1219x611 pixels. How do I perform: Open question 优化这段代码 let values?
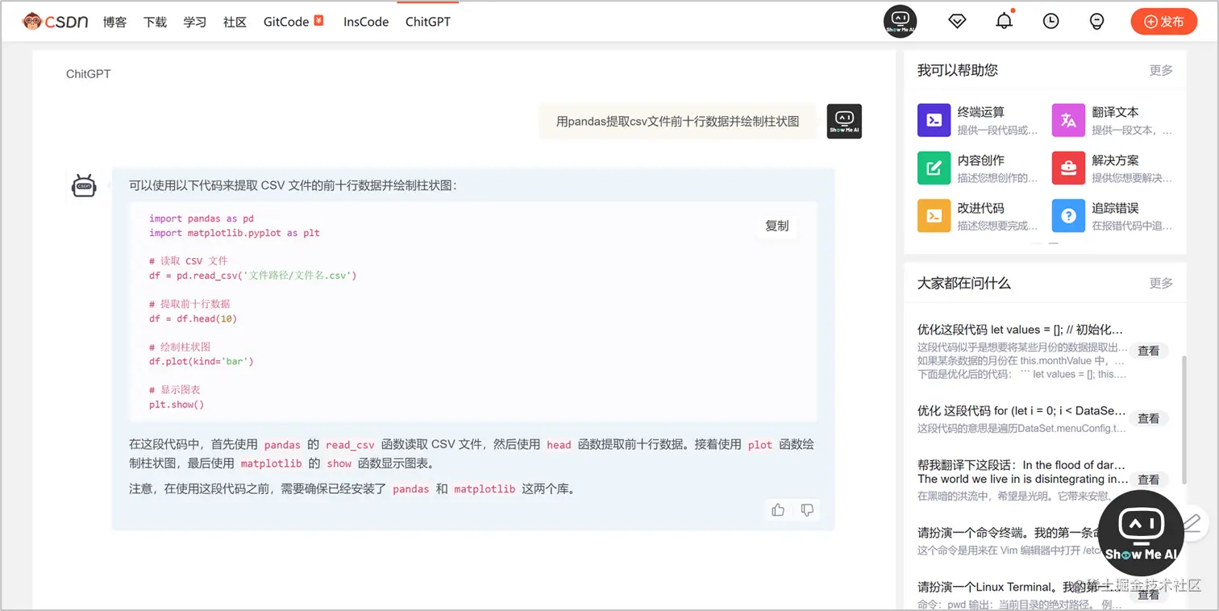[x=1020, y=329]
